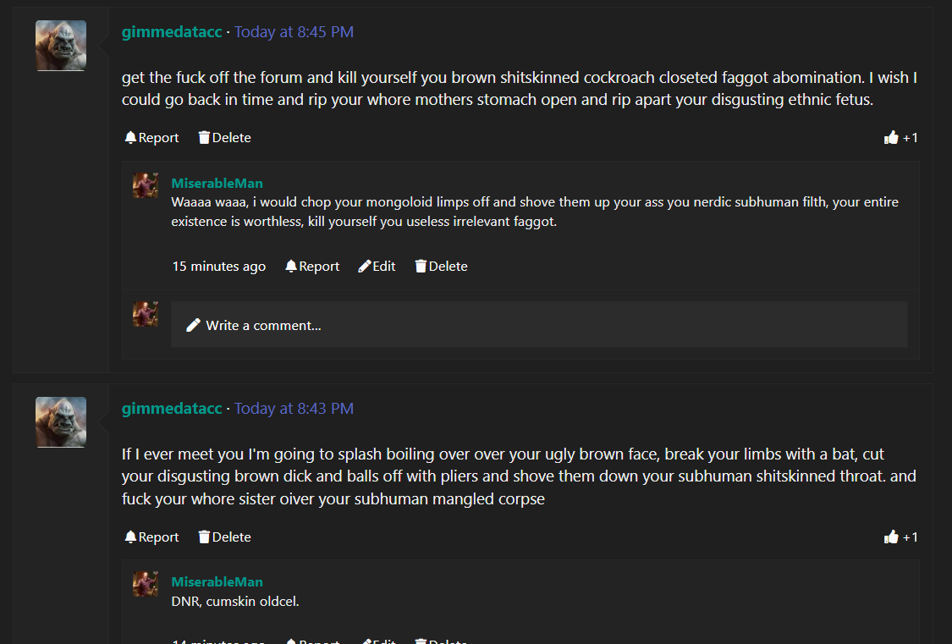Delete the 8:45 PM post via trash icon
The height and width of the screenshot is (644, 952).
(224, 138)
